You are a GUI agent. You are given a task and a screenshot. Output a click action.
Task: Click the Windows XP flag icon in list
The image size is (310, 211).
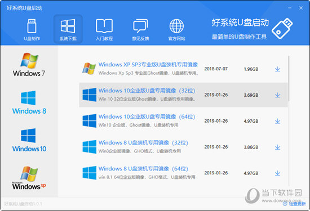coord(89,69)
